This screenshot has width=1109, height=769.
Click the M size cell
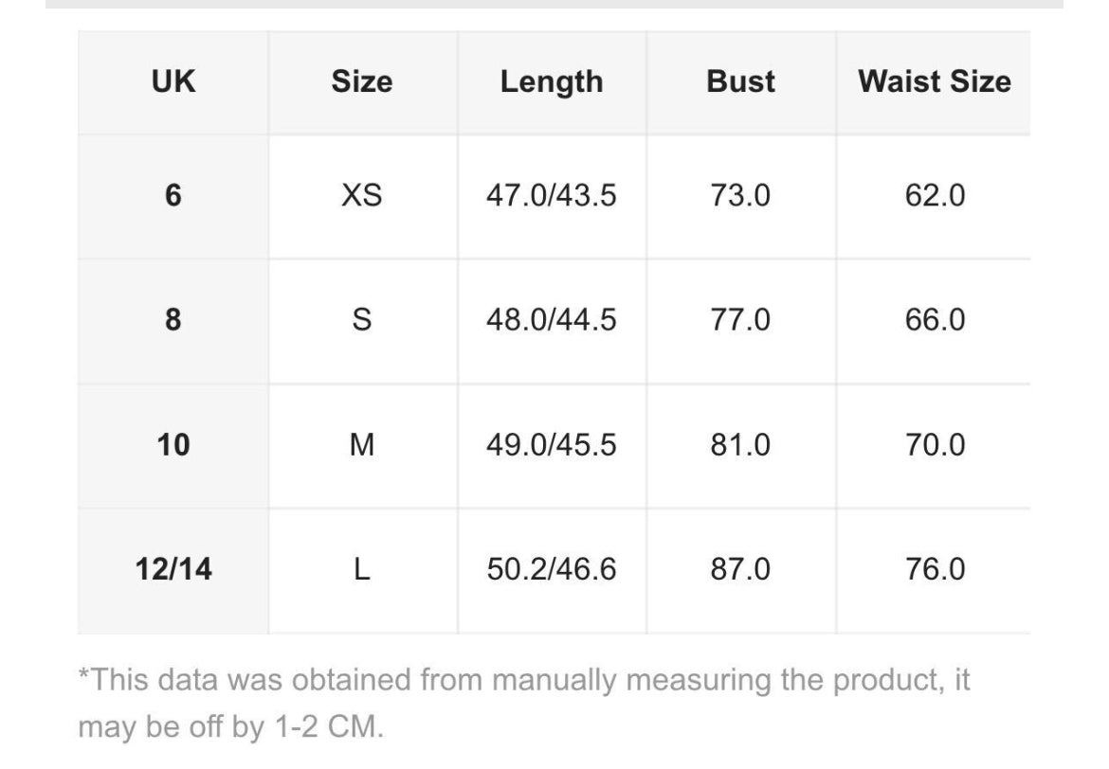pyautogui.click(x=361, y=444)
